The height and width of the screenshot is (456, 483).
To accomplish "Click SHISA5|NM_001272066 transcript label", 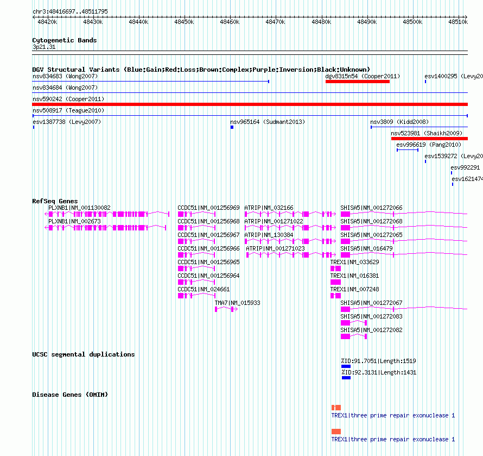I will click(371, 208).
